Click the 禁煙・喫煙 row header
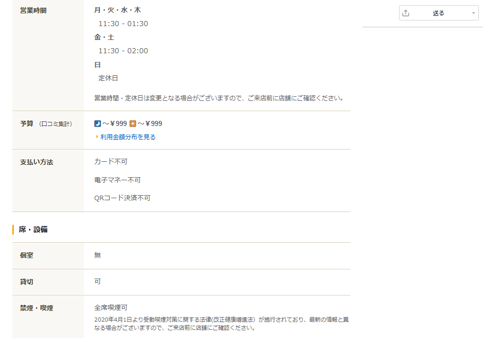The height and width of the screenshot is (338, 483). (36, 308)
